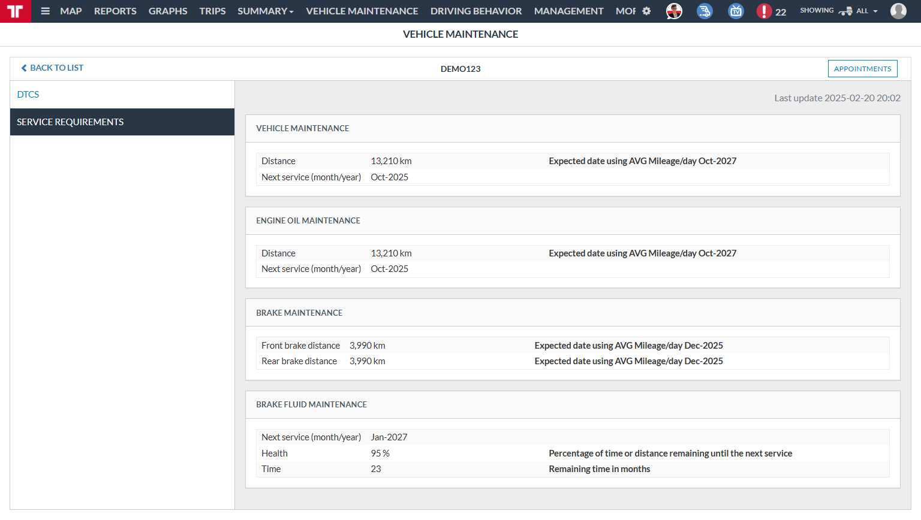Open the REPORTS menu item
Viewport: 921px width, 520px height.
[115, 11]
